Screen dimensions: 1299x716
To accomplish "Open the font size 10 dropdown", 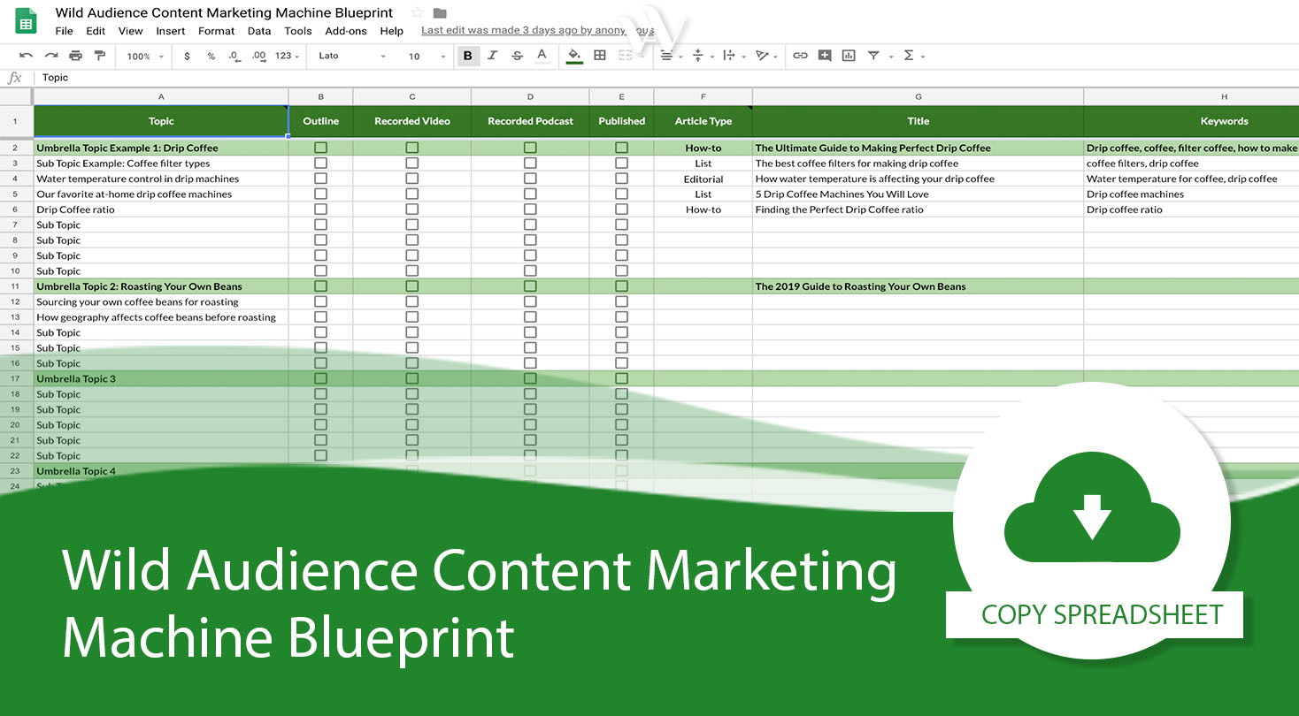I will click(427, 56).
